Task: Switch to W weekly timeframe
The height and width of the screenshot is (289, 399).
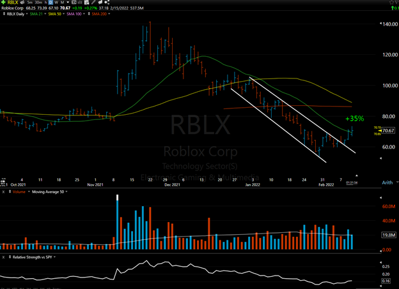Action: pos(56,3)
